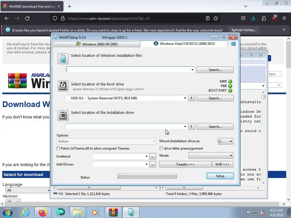Open the mount drive letter C: dropdown
Viewport: 291px width, 218px height.
click(x=225, y=141)
